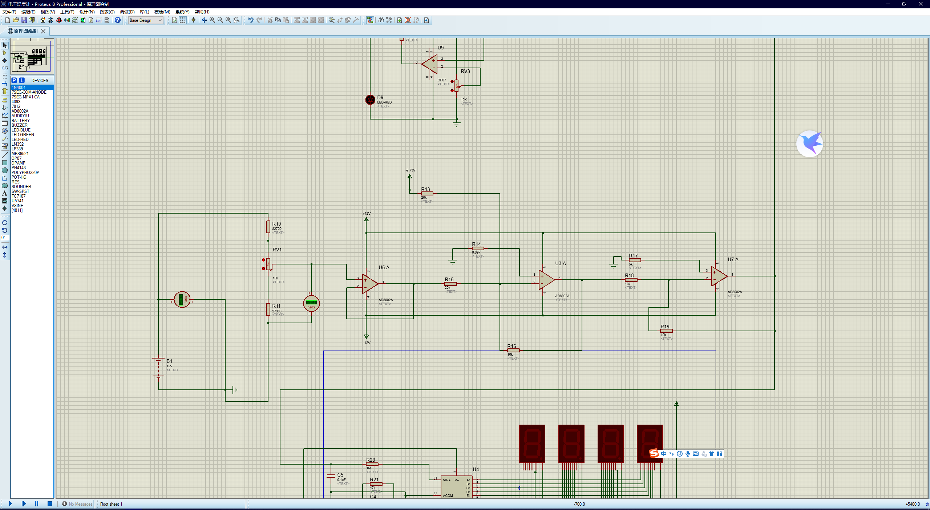
Task: Select the Virtual Instruments mode icon
Action: click(5, 146)
